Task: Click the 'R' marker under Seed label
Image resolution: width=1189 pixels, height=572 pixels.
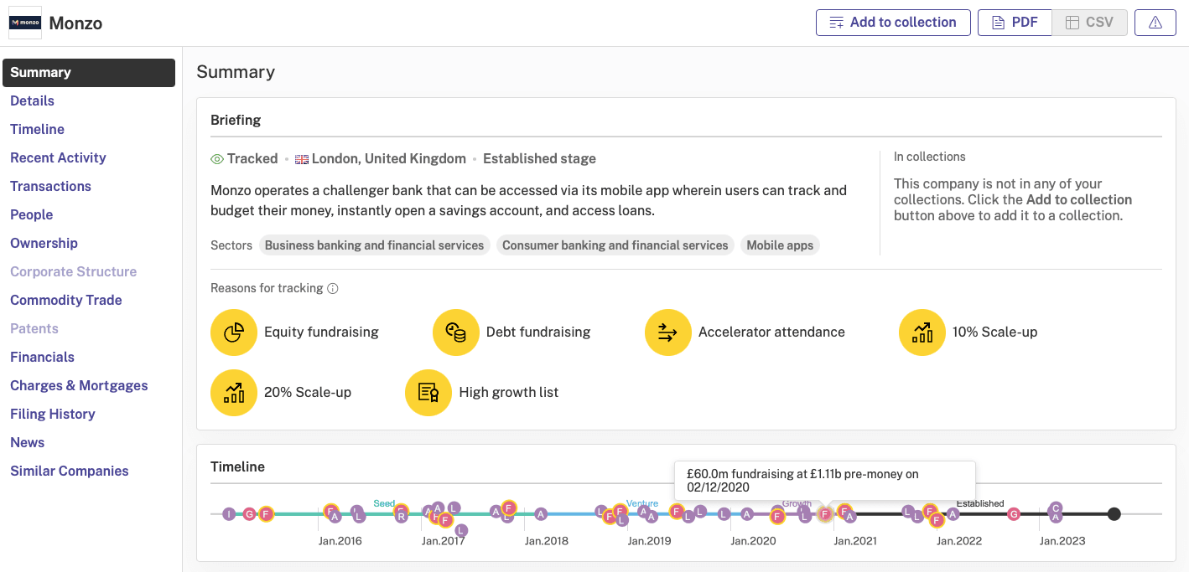Action: click(x=401, y=517)
